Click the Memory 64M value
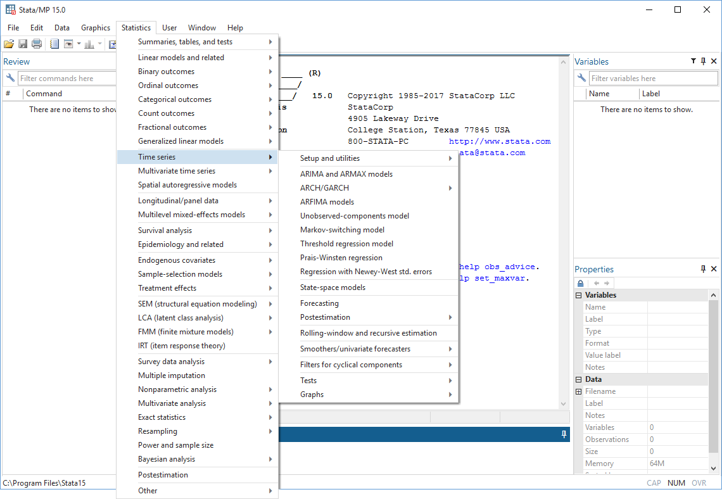The image size is (722, 499). (657, 464)
